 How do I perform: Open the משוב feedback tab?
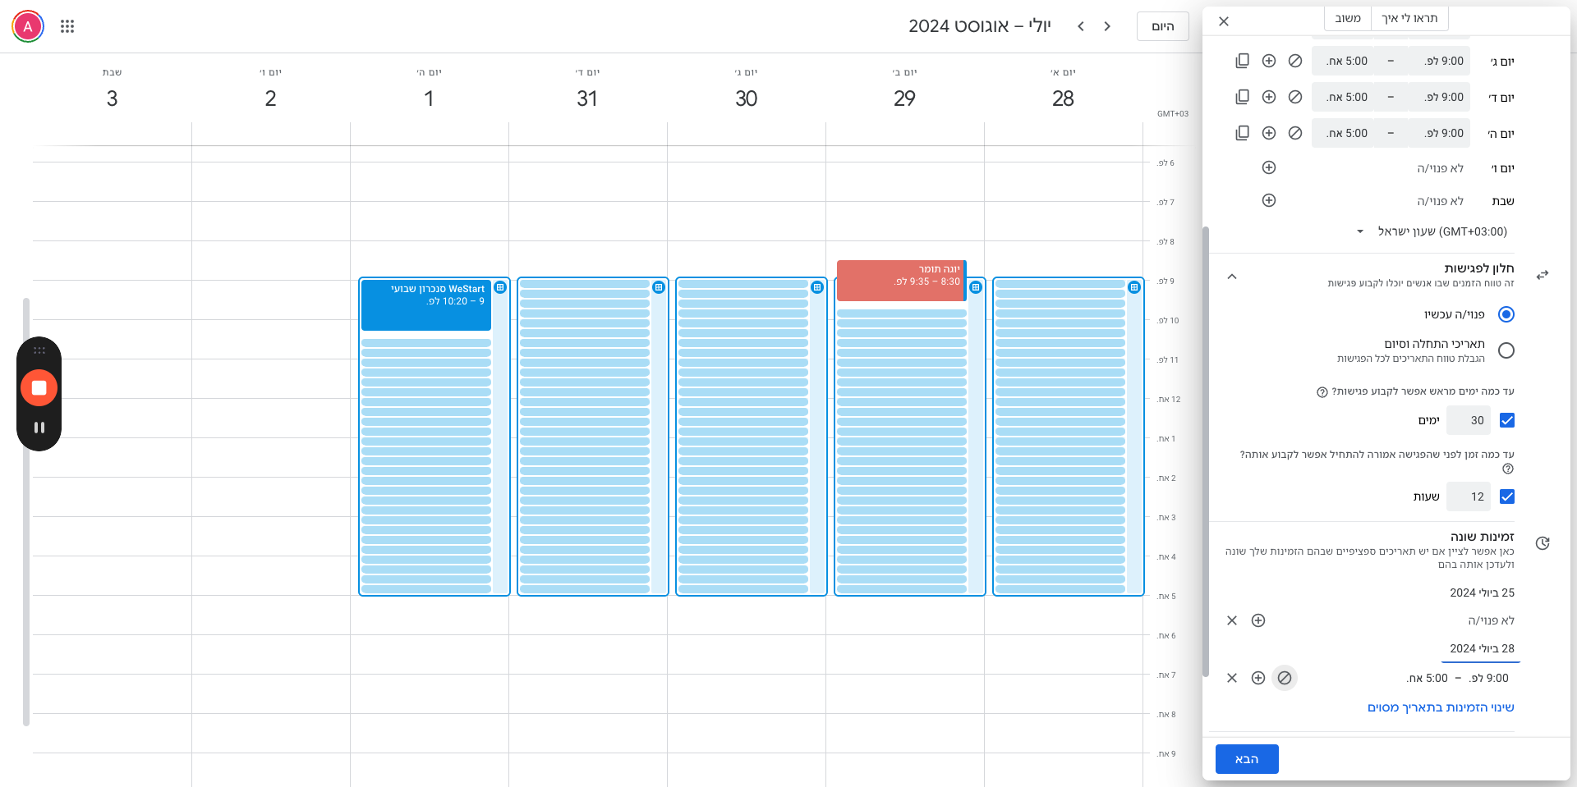point(1348,18)
